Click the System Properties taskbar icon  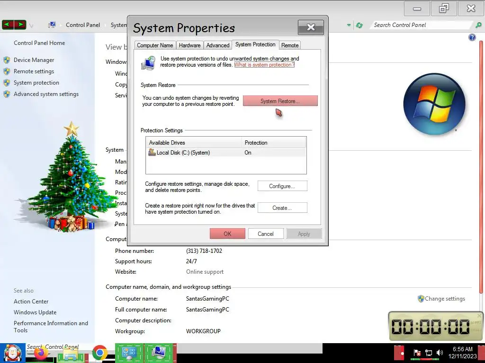[x=159, y=353]
